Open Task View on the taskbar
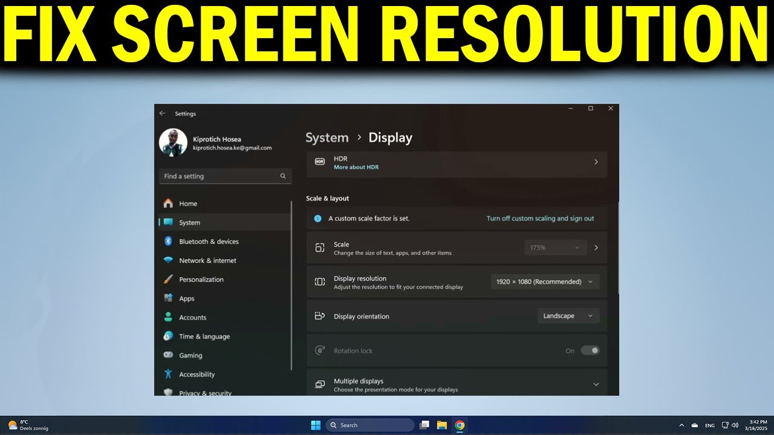Image resolution: width=774 pixels, height=435 pixels. pyautogui.click(x=424, y=425)
